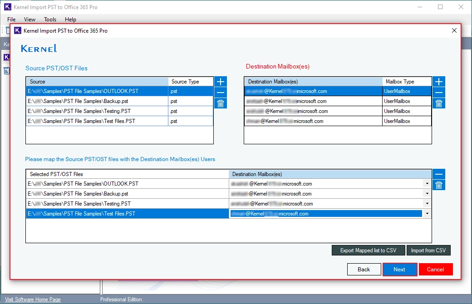Viewport: 472px width, 304px height.
Task: Click Export Mapped list to CSV
Action: pyautogui.click(x=368, y=250)
